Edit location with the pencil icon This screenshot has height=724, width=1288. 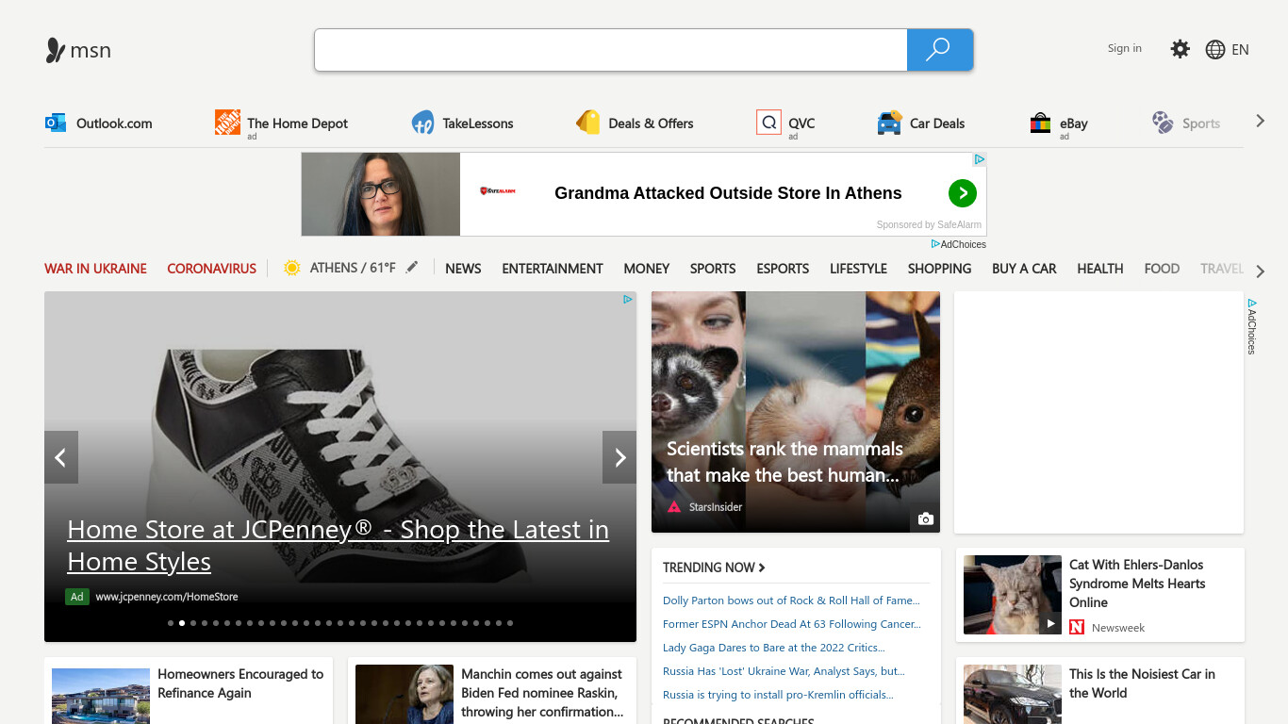tap(412, 268)
